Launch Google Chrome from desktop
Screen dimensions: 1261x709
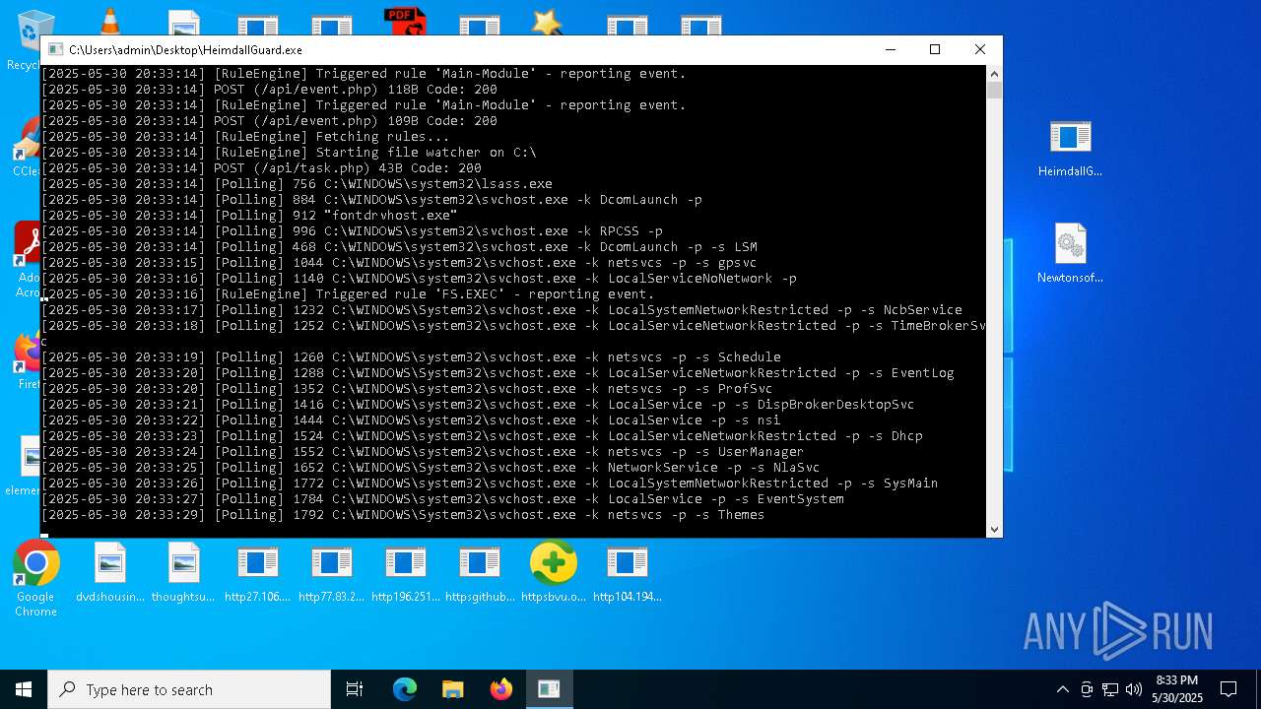click(35, 579)
